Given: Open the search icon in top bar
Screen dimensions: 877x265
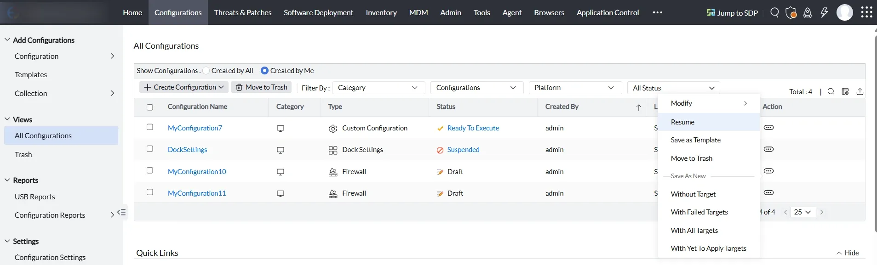Looking at the screenshot, I should pyautogui.click(x=774, y=12).
